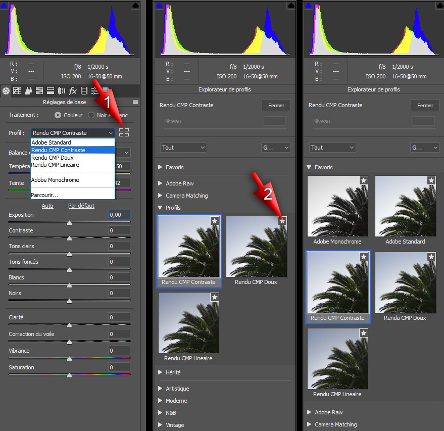Screen dimensions: 444x431
Task: Choose Parcourir… in the profile dropdown
Action: coord(45,195)
